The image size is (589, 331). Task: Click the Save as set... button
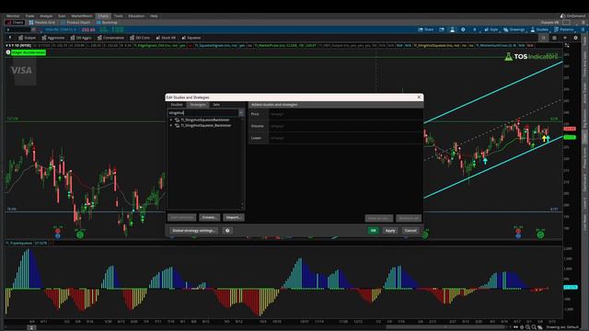click(x=379, y=218)
